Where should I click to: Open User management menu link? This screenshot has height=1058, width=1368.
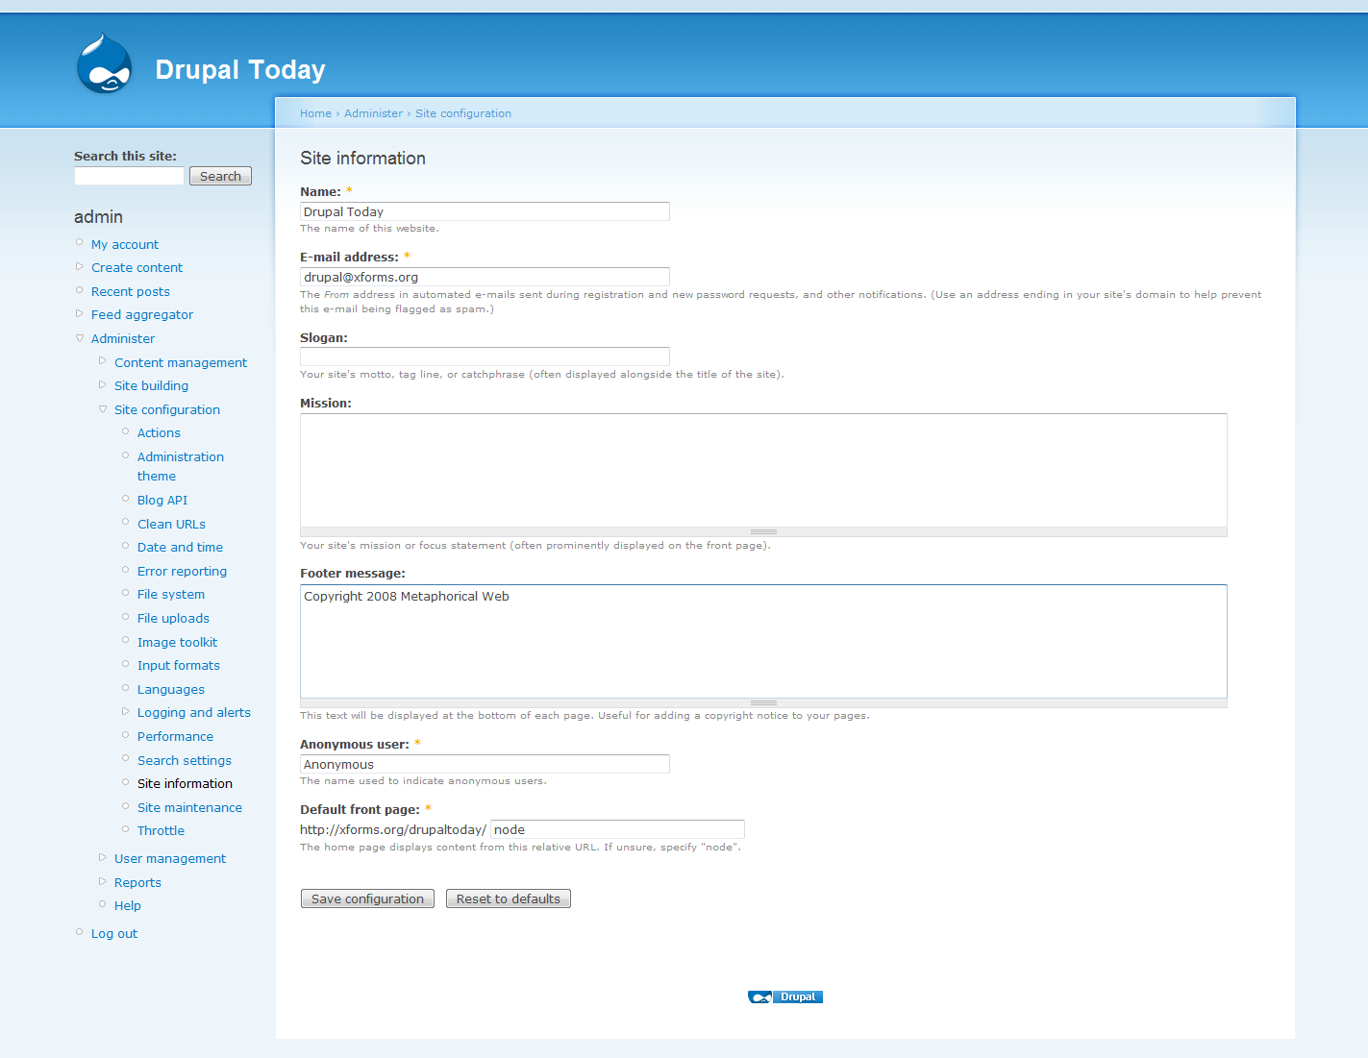(170, 858)
